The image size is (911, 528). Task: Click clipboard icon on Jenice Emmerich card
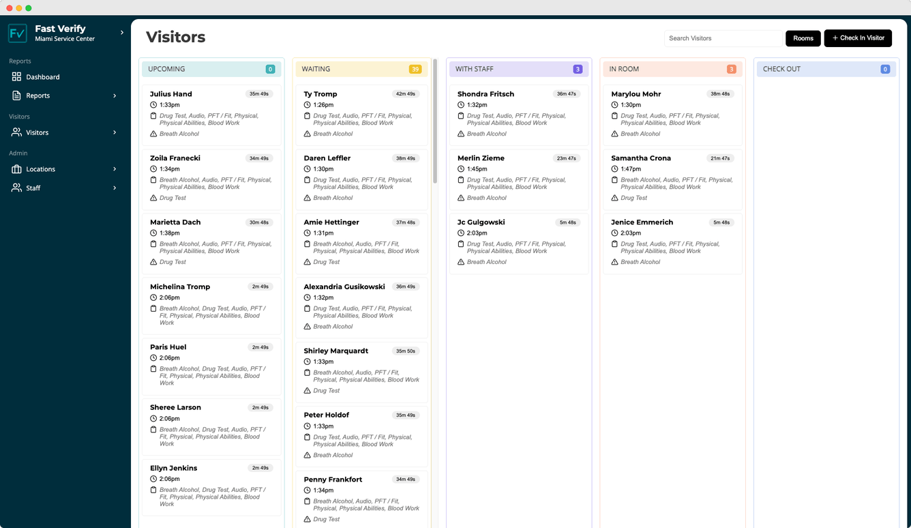(615, 244)
